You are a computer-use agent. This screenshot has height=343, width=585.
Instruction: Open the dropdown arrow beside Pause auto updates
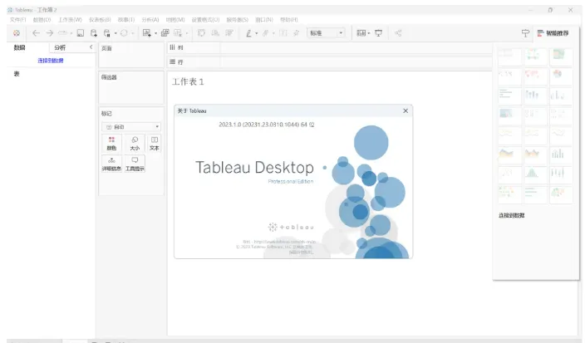[x=116, y=33]
